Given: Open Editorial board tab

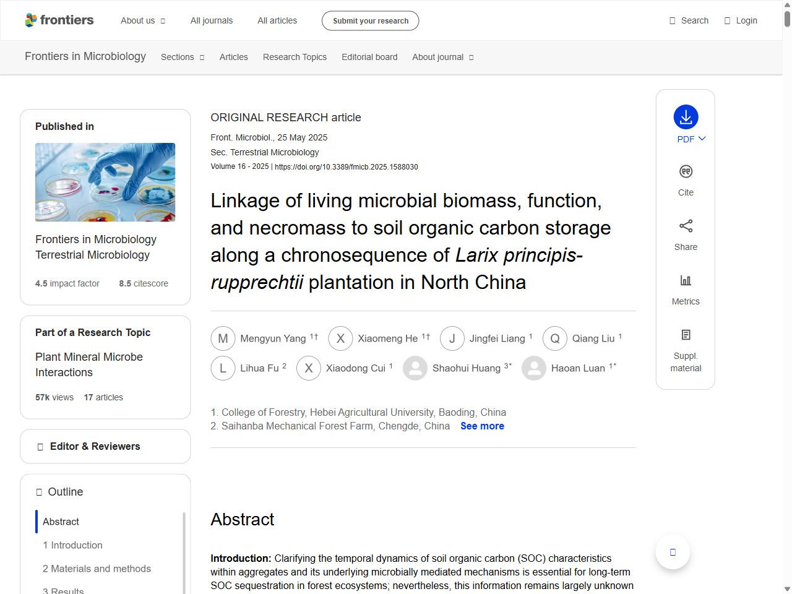Looking at the screenshot, I should (369, 57).
